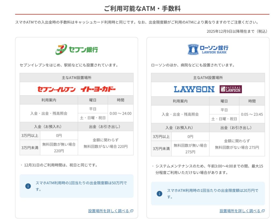This screenshot has height=224, width=275.
Task: Click the Lawson Bank logo
Action: click(208, 49)
